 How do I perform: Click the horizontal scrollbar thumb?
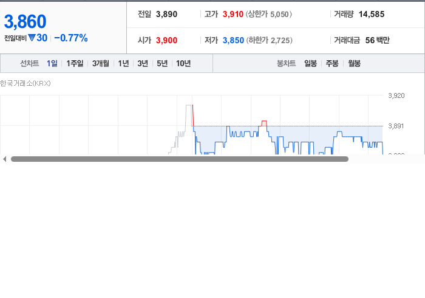(180, 159)
